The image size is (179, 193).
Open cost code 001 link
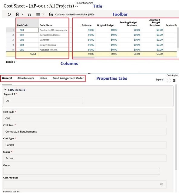point(22,30)
